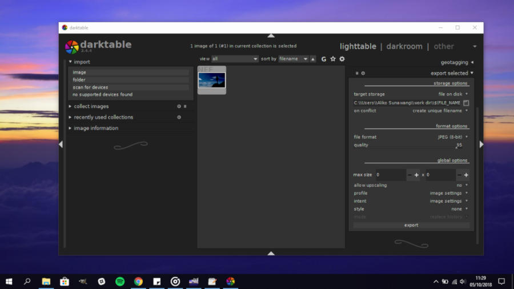Viewport: 514px width, 289px height.
Task: Expand the image information module
Action: pos(96,128)
